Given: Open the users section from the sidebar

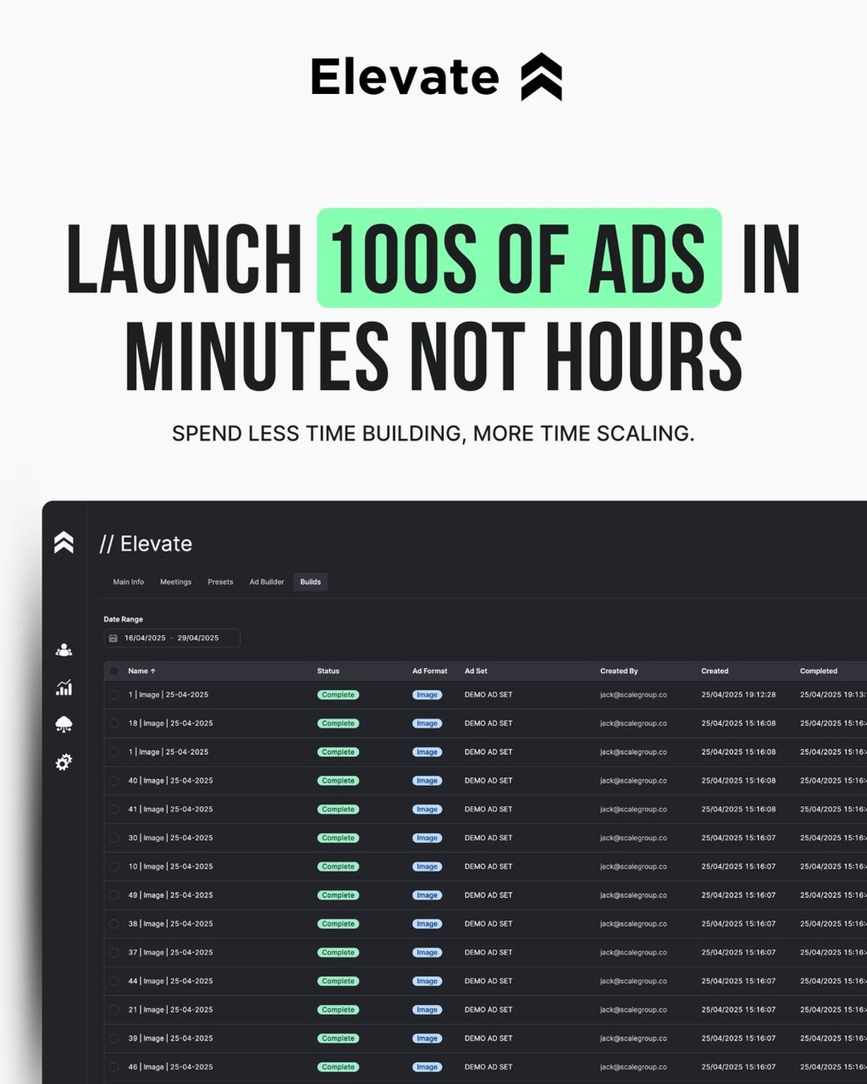Looking at the screenshot, I should [x=64, y=650].
